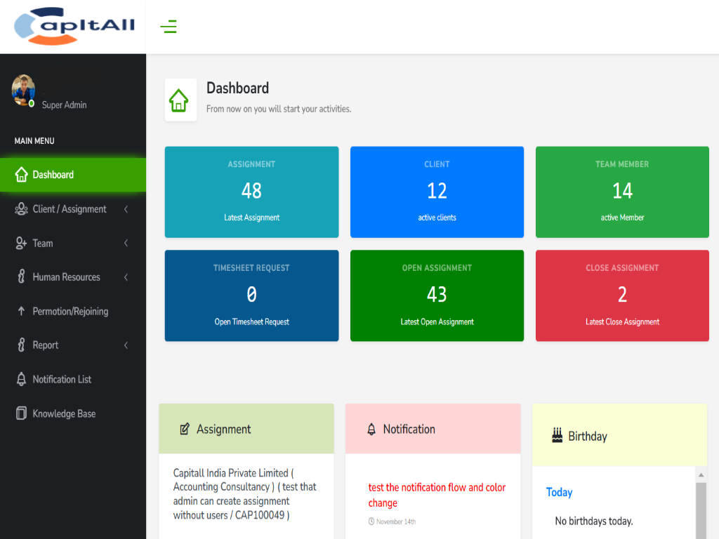Open the 'test the notification flow' notification link
The width and height of the screenshot is (719, 539).
437,495
